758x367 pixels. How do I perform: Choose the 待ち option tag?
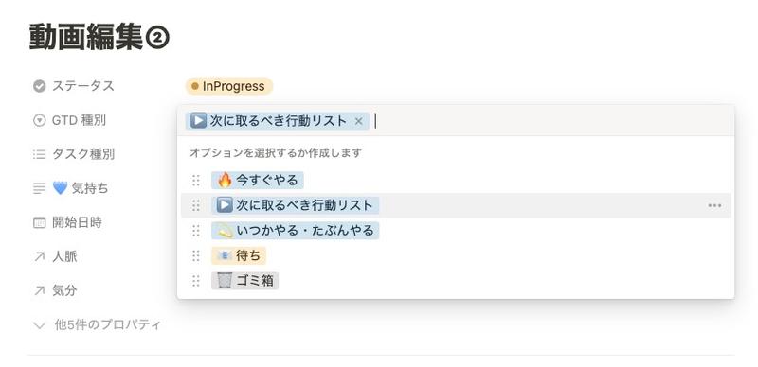[239, 256]
